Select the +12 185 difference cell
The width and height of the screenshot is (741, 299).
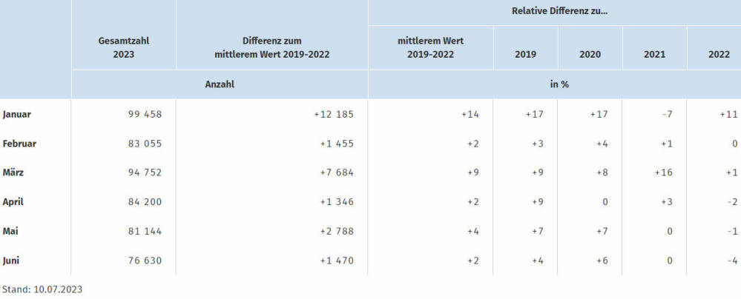click(x=334, y=114)
